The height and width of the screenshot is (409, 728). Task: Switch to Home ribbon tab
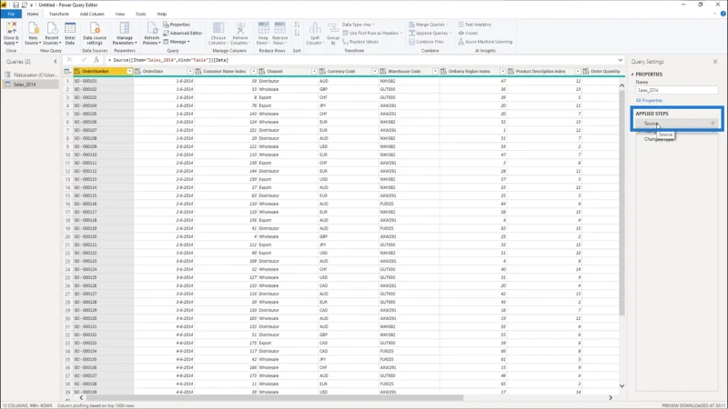click(33, 14)
